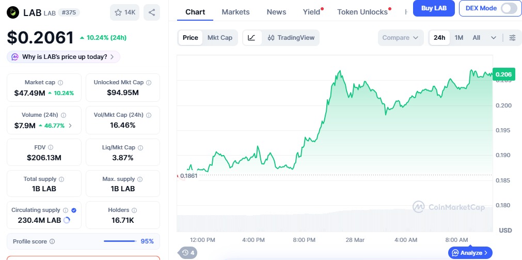Click the Circulating supply info icon
Viewport: 522px width, 260px height.
66,210
